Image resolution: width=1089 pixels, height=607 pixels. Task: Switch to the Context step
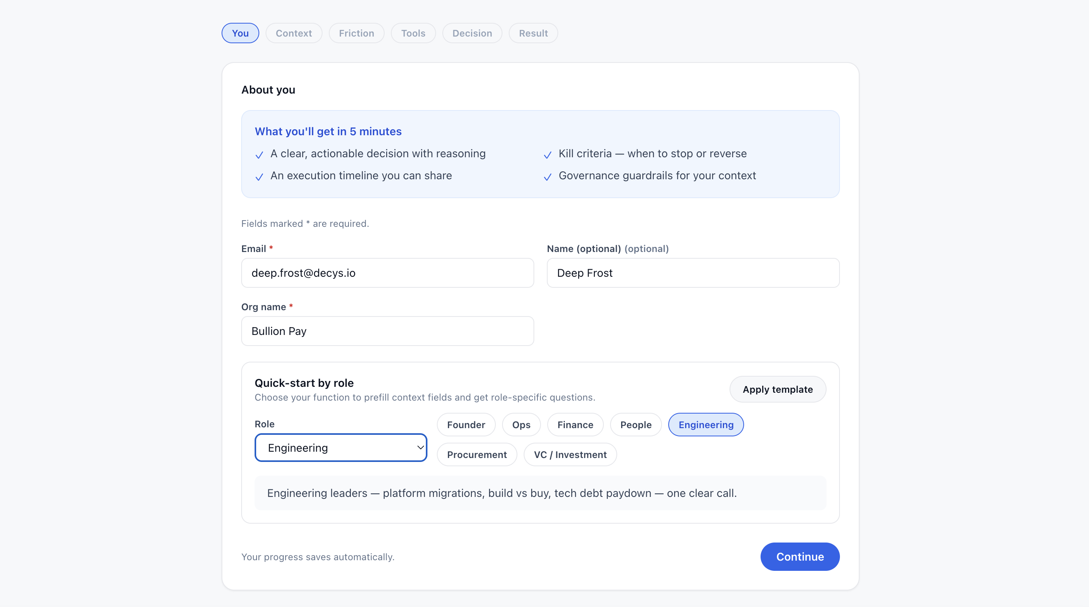tap(293, 33)
